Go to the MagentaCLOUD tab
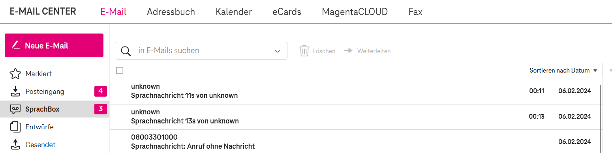612x153 pixels. [x=355, y=12]
